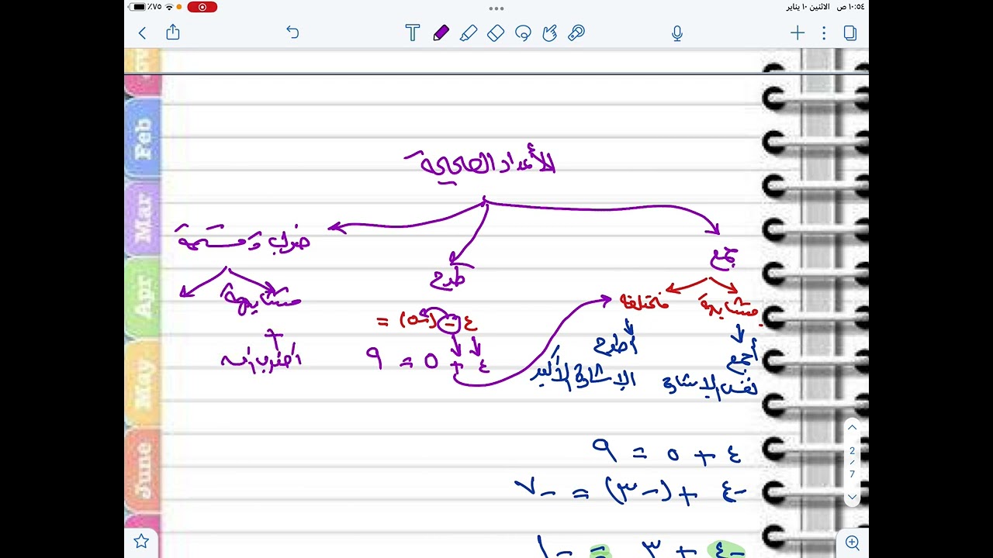This screenshot has width=993, height=558.
Task: Go back using the left chevron
Action: point(142,33)
